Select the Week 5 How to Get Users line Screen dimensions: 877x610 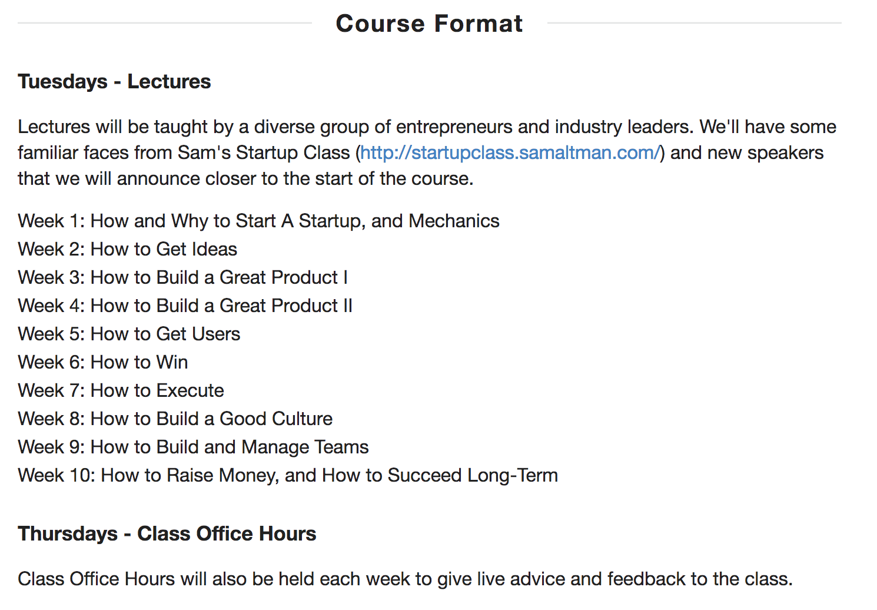129,334
